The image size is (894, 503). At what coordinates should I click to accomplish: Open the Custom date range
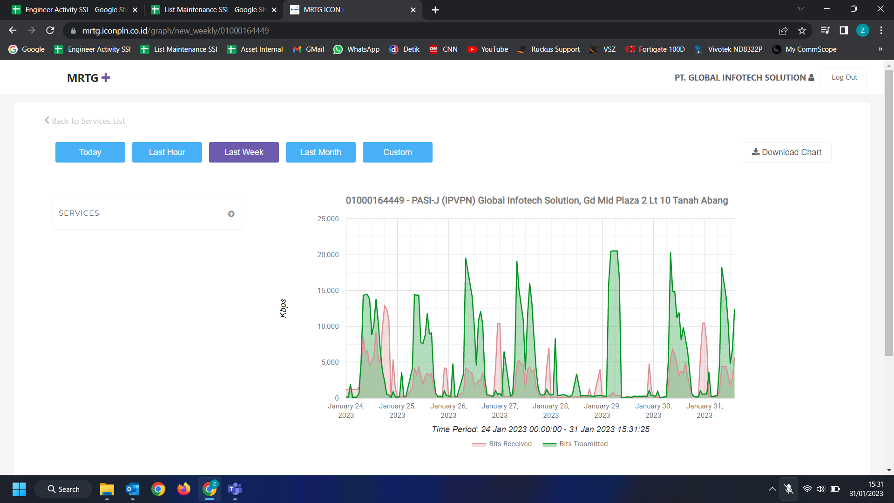397,152
